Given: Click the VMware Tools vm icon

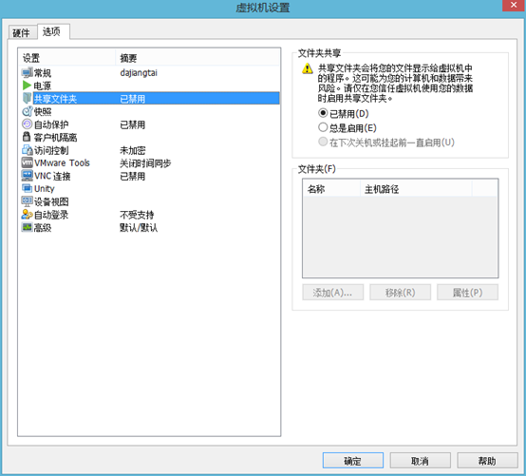Looking at the screenshot, I should [x=27, y=162].
